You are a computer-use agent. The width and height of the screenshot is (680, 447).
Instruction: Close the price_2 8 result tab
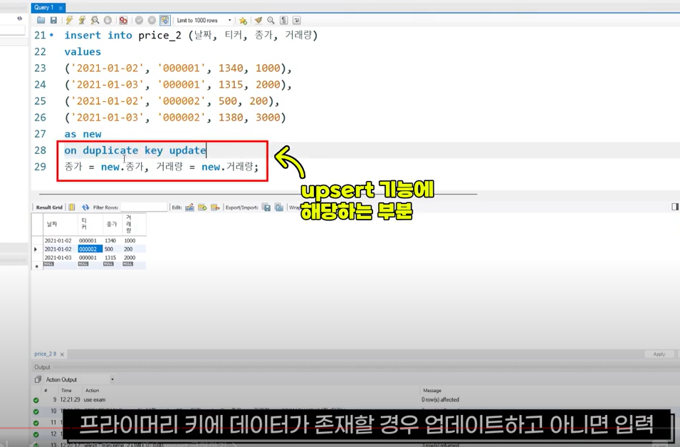click(62, 354)
